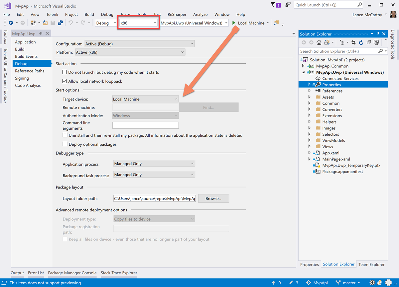Select Package.appxmanifest in Solution Explorer
The image size is (399, 287).
[342, 172]
